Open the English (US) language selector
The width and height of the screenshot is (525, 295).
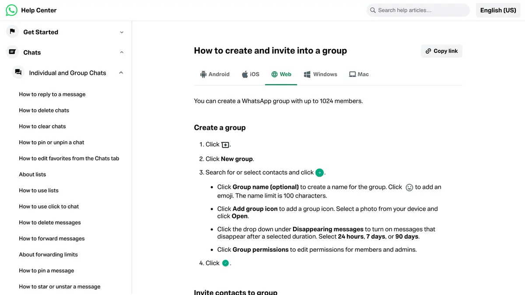498,10
